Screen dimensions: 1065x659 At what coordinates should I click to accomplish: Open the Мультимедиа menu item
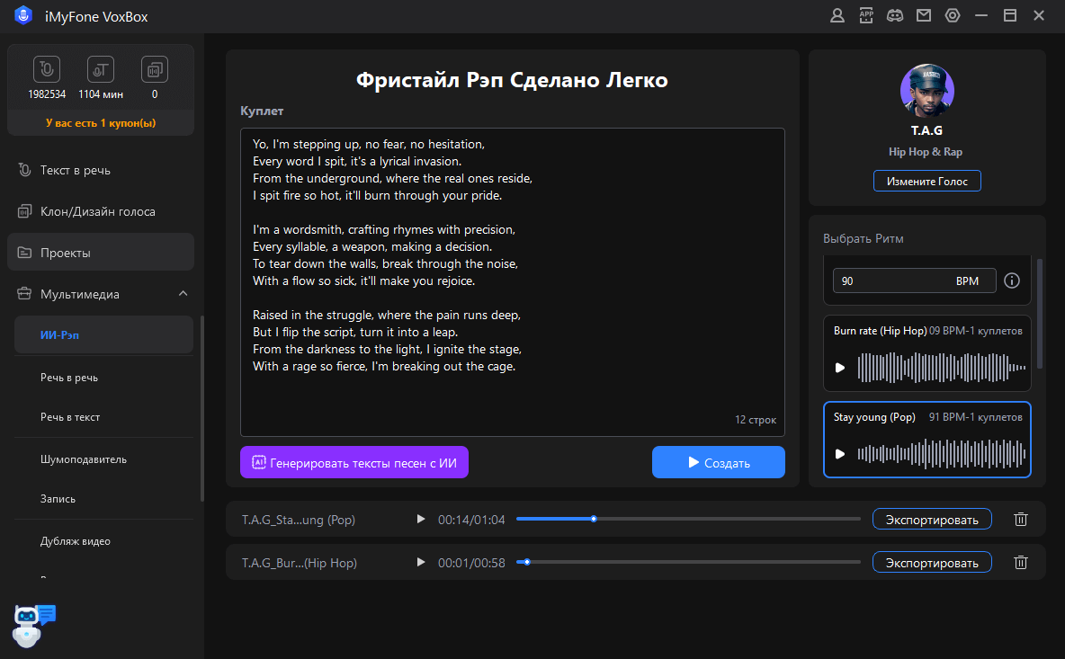pos(102,294)
